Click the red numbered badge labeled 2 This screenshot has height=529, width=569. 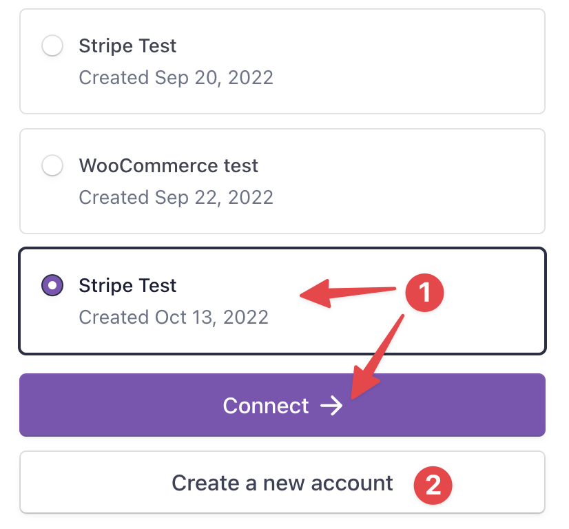(433, 486)
